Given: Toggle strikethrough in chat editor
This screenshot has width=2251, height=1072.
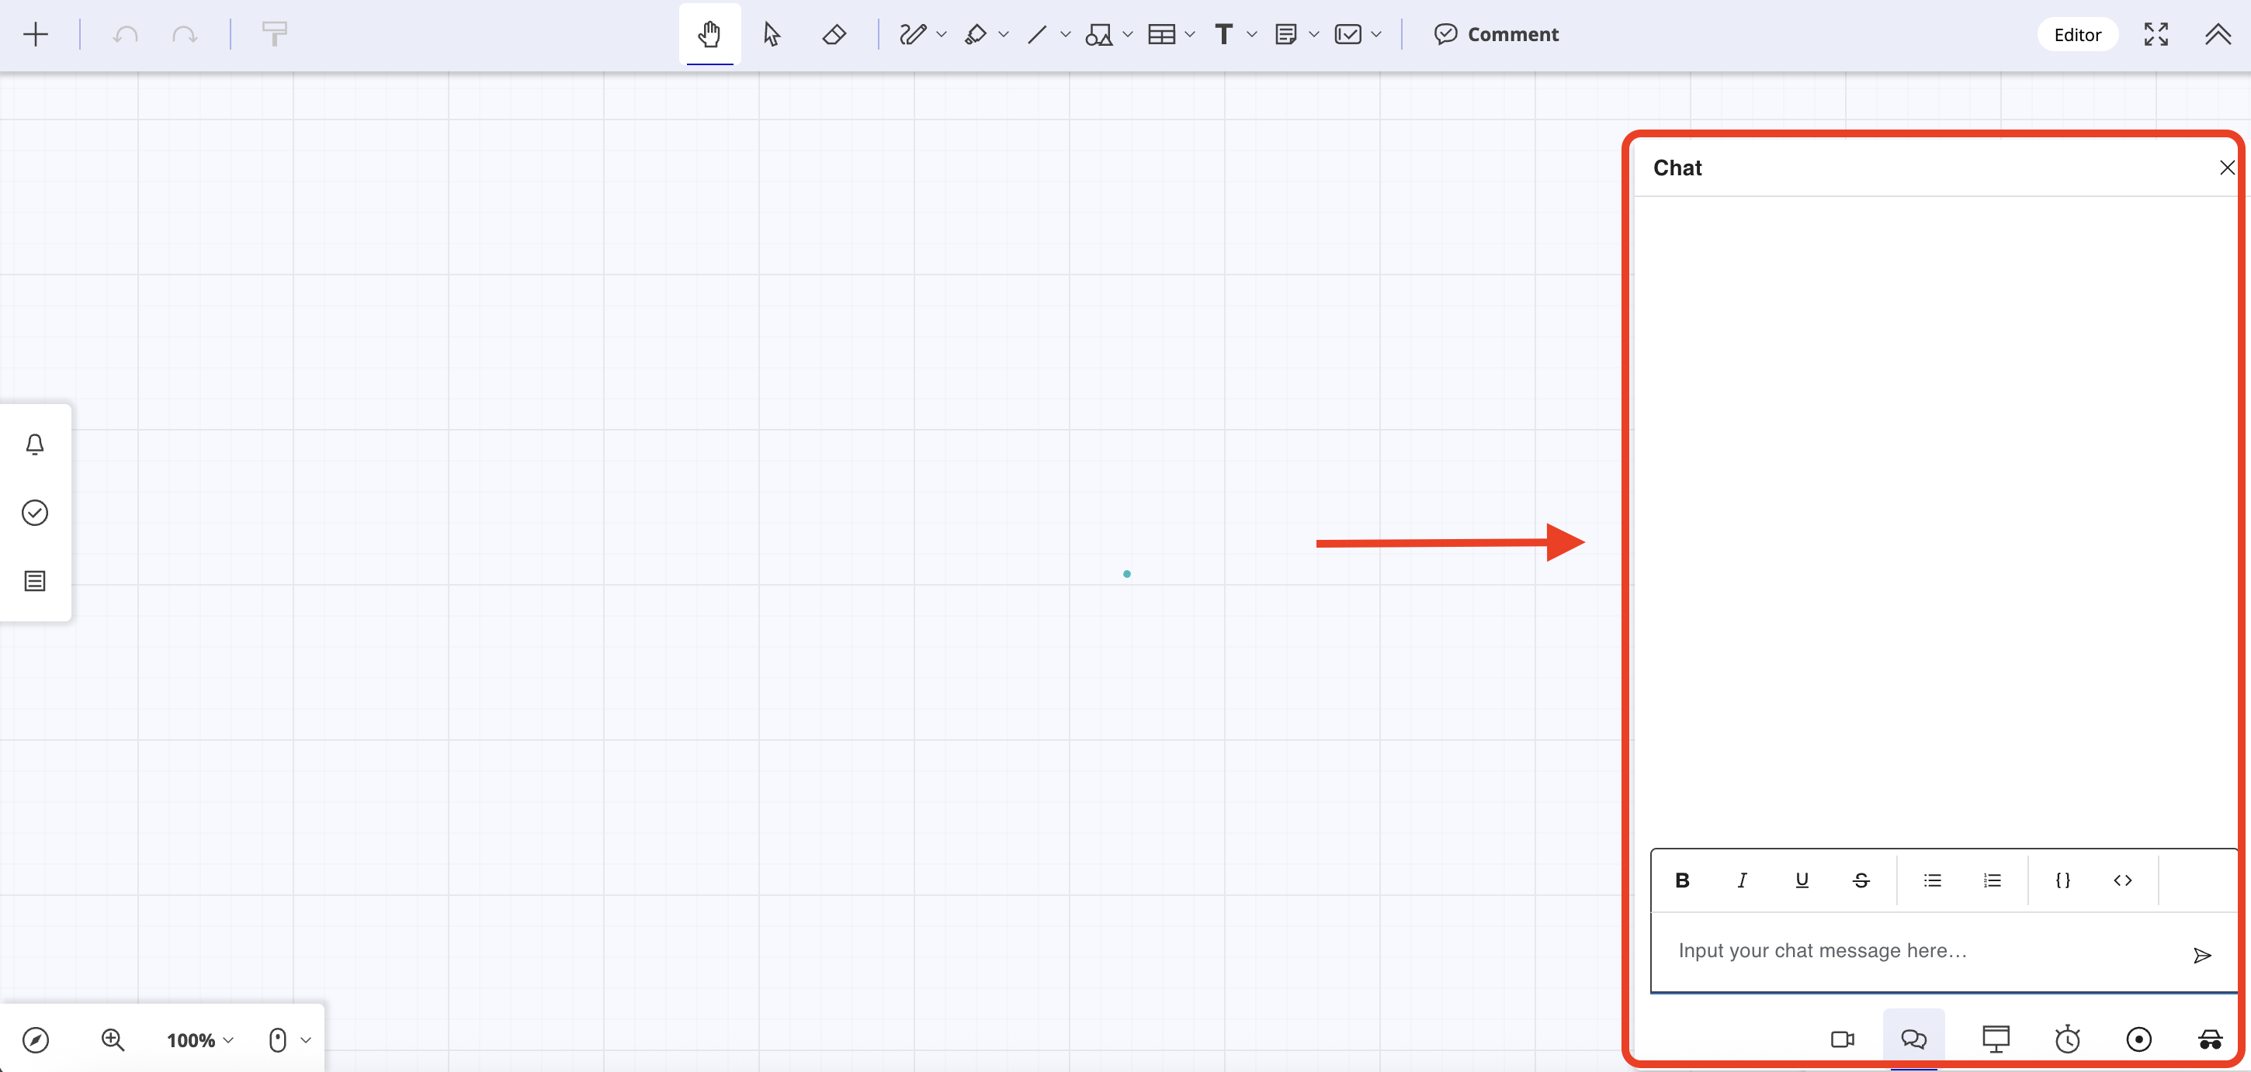Looking at the screenshot, I should point(1861,880).
